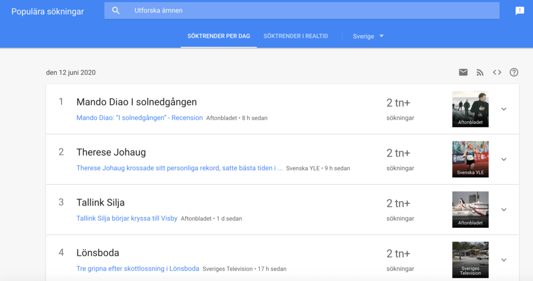Open the Sverige country dropdown
The width and height of the screenshot is (533, 281).
point(368,36)
